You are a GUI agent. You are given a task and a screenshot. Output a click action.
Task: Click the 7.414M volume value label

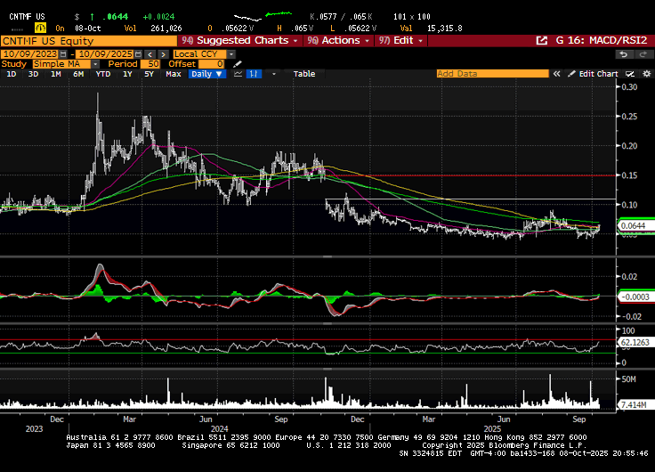coord(635,404)
